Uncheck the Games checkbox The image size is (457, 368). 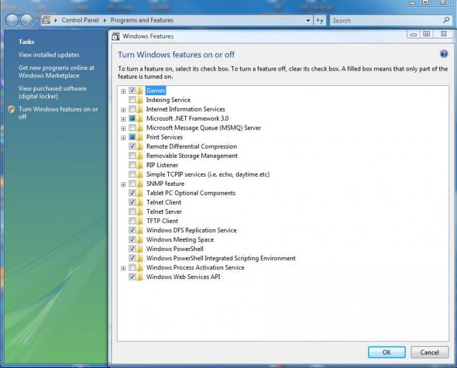pyautogui.click(x=132, y=90)
